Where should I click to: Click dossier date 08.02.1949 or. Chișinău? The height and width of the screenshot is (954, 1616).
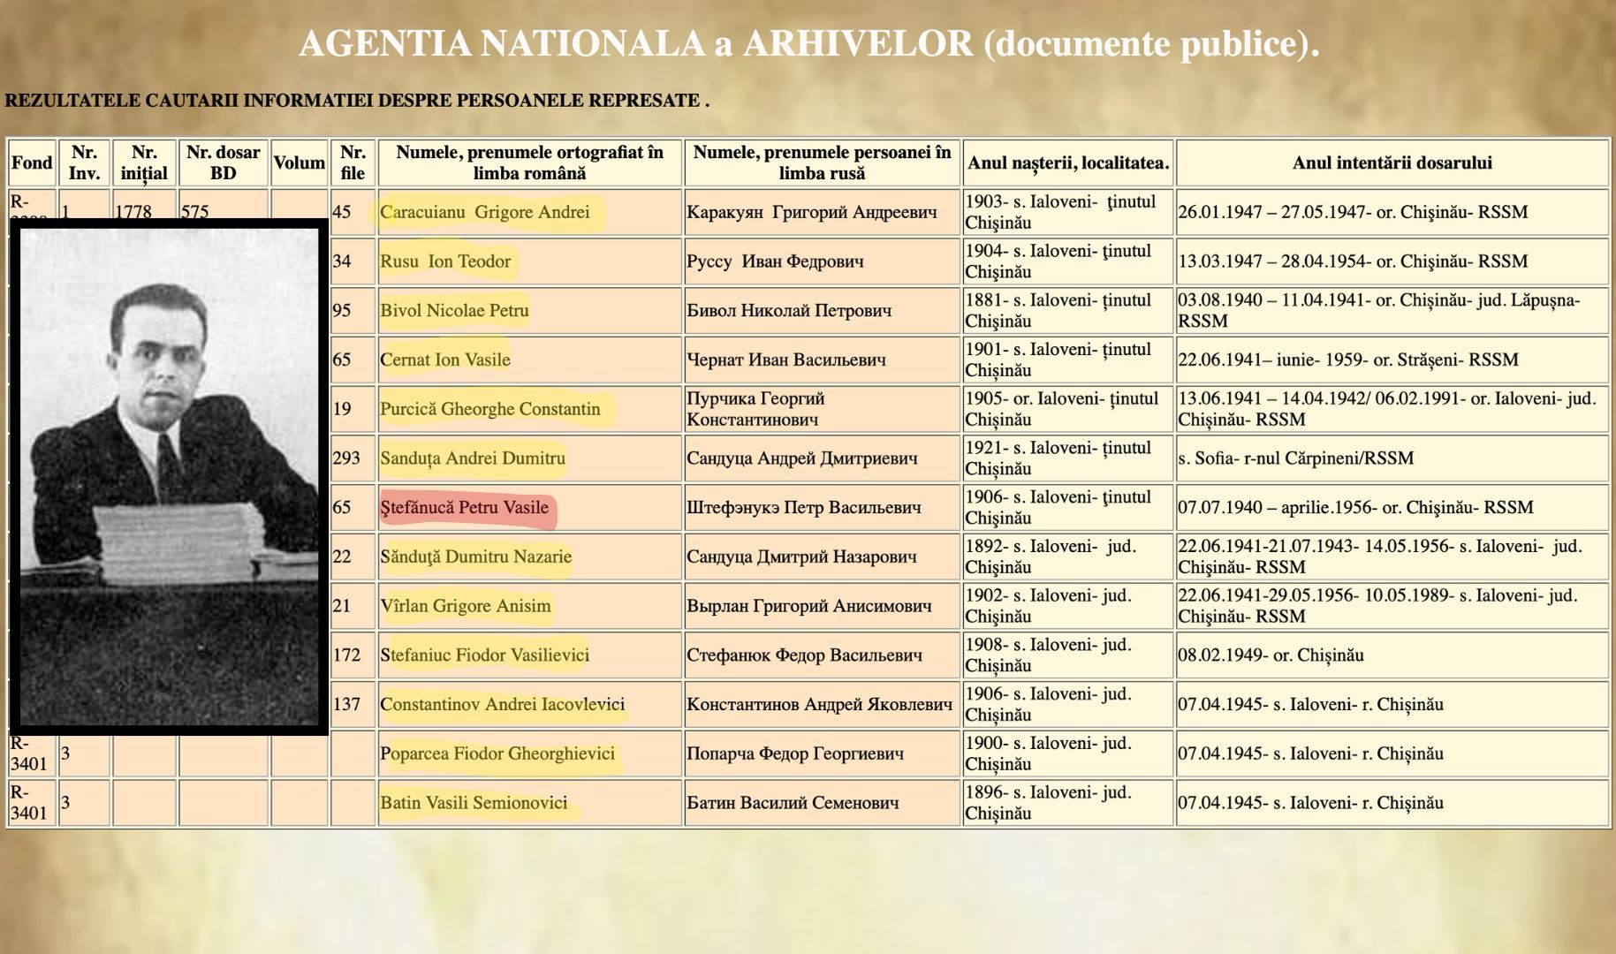point(1392,655)
